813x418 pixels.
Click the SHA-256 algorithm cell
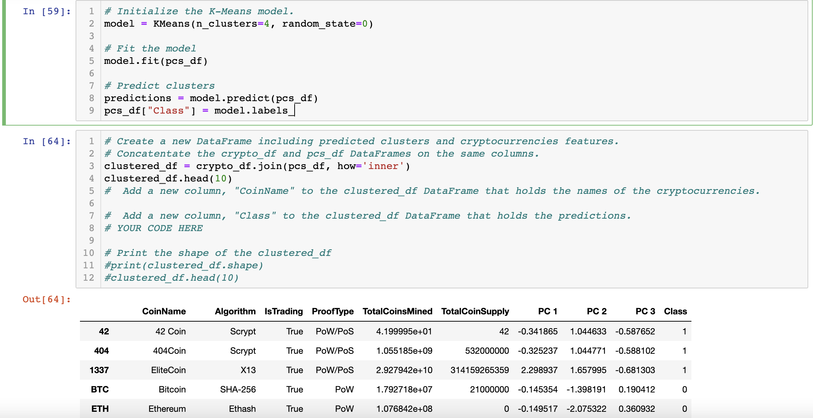point(238,390)
